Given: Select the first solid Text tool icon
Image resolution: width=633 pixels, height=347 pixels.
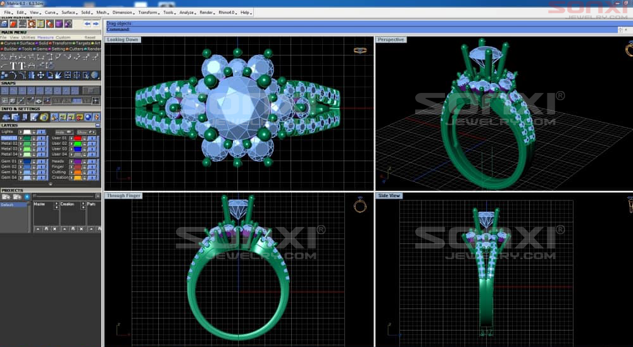Looking at the screenshot, I should point(13,65).
